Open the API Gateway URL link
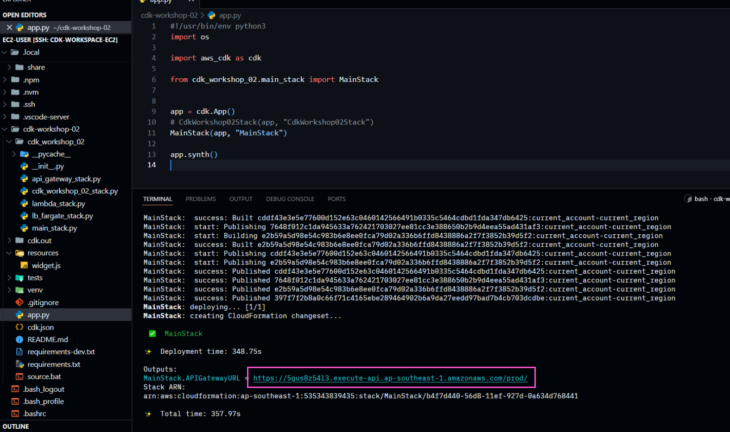The width and height of the screenshot is (730, 432). (390, 378)
